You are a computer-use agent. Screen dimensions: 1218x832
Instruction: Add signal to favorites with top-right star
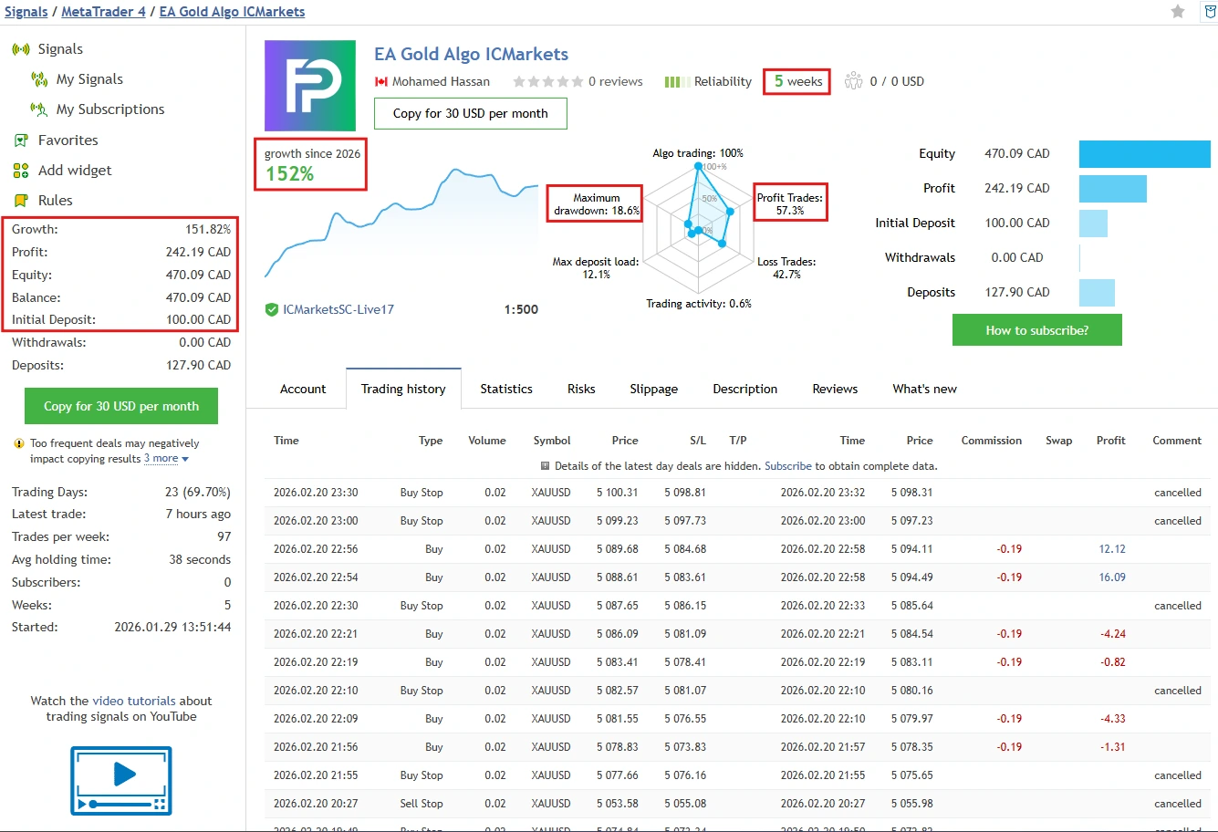1178,12
